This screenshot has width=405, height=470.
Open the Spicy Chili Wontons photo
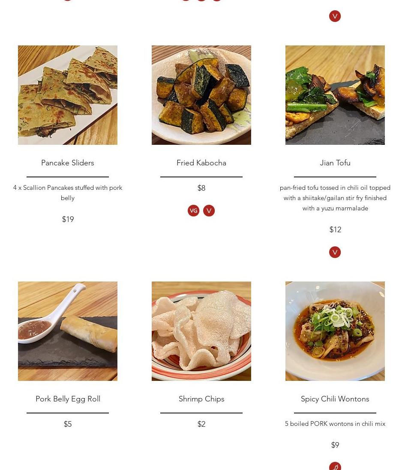pos(335,331)
